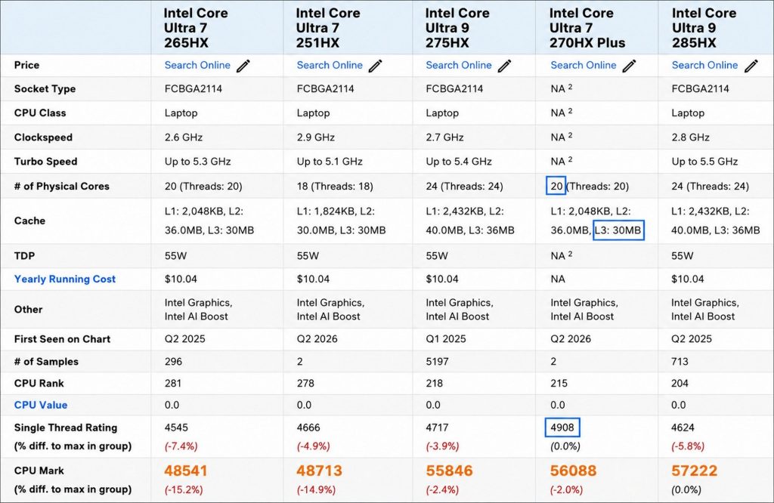Open Search Online link for Ultra 7 251HX
The width and height of the screenshot is (774, 503).
330,65
